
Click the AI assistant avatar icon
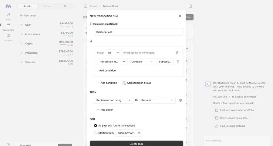(x=208, y=84)
